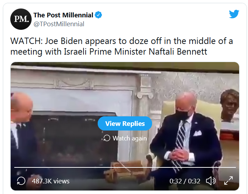Click the View Replies button

(x=125, y=123)
